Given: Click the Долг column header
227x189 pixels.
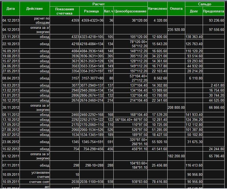Looking at the screenshot, I should pos(194,11).
